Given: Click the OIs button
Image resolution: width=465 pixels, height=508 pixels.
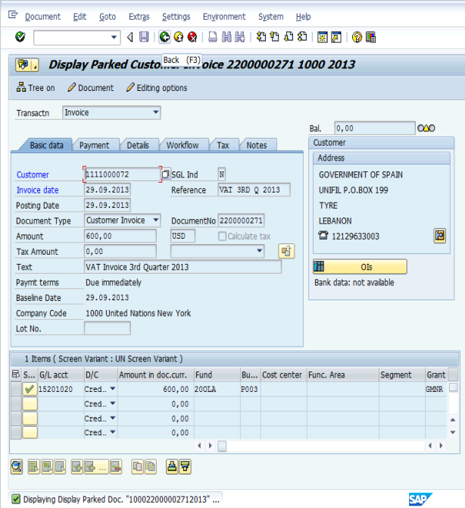Looking at the screenshot, I should 360,267.
